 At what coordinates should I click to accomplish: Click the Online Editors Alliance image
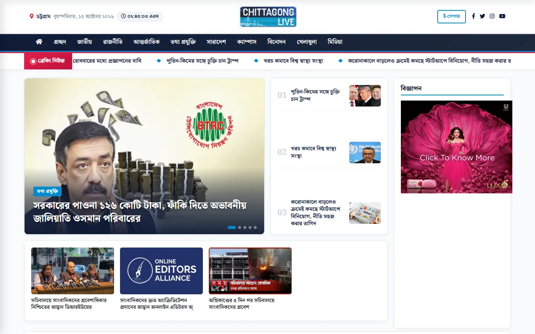(x=161, y=271)
